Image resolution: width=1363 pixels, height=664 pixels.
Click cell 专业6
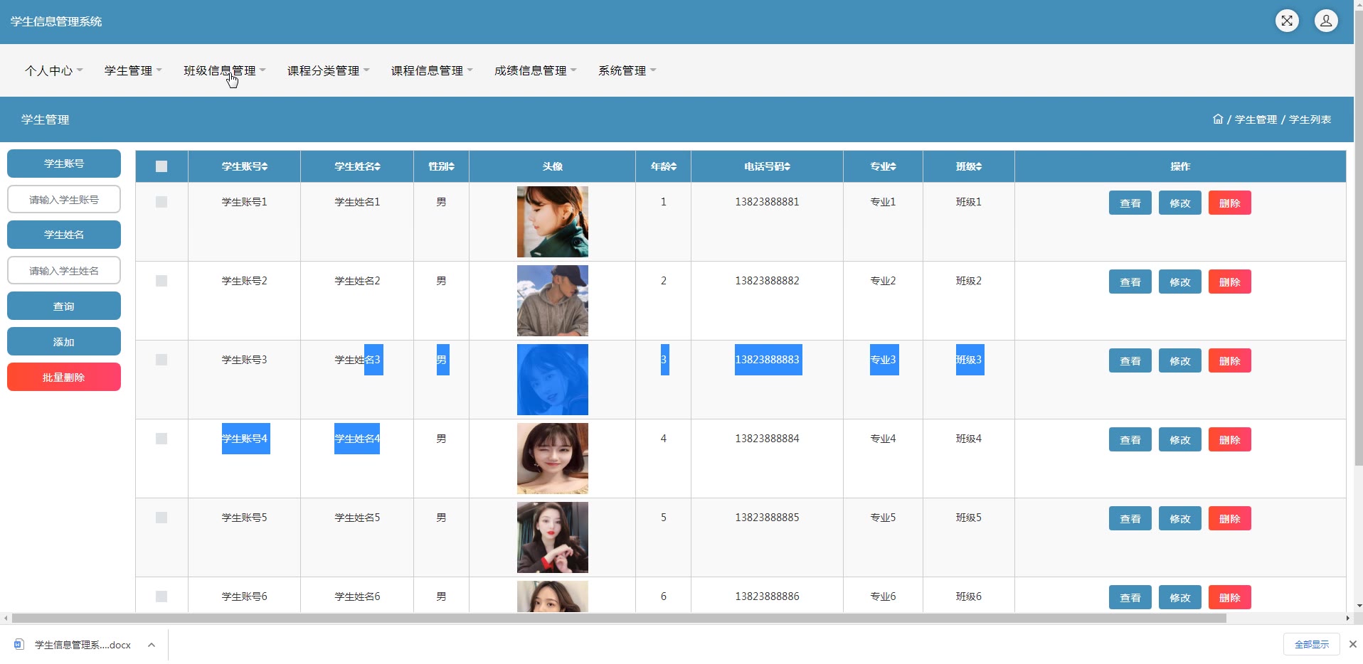click(x=883, y=596)
